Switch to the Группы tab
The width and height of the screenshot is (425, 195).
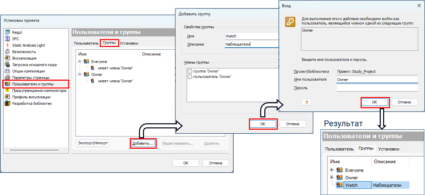(109, 43)
